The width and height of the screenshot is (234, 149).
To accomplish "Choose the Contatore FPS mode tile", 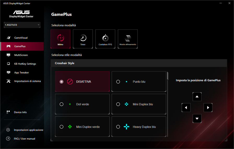I will point(105,39).
